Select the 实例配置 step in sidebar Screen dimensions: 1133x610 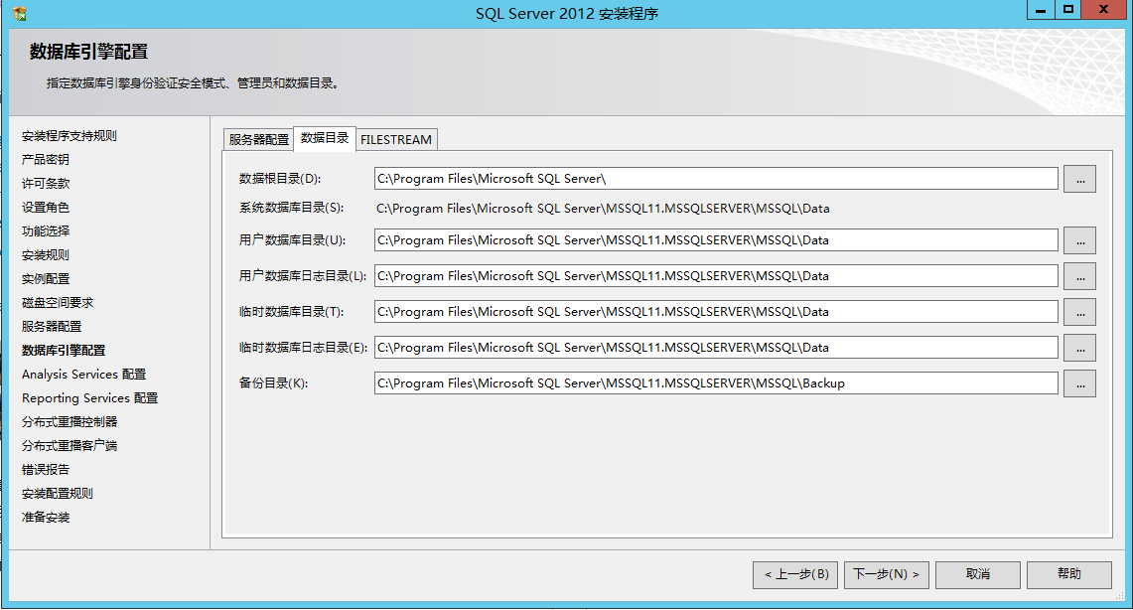(46, 279)
